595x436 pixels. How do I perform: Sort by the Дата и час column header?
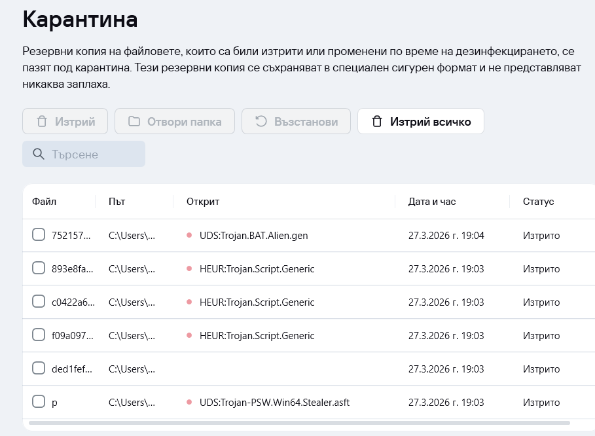(x=432, y=202)
